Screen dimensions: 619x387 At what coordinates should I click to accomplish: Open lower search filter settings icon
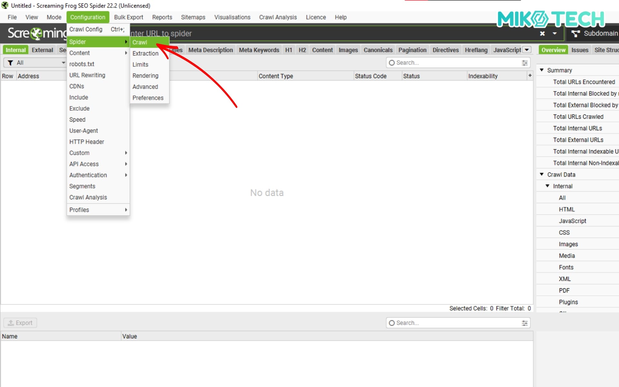point(525,323)
